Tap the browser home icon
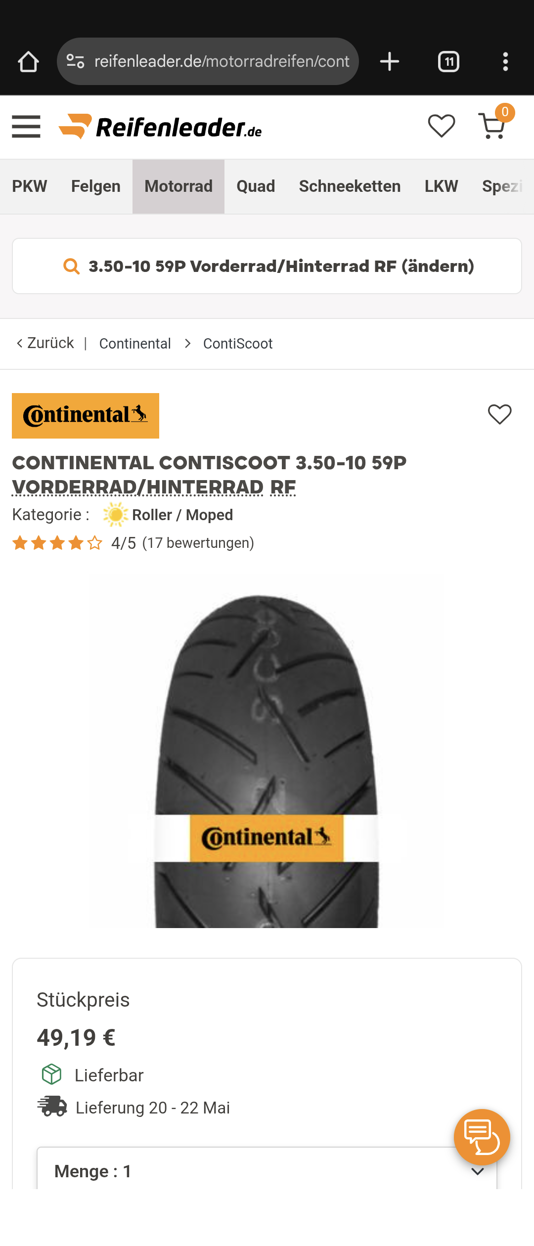 point(28,62)
